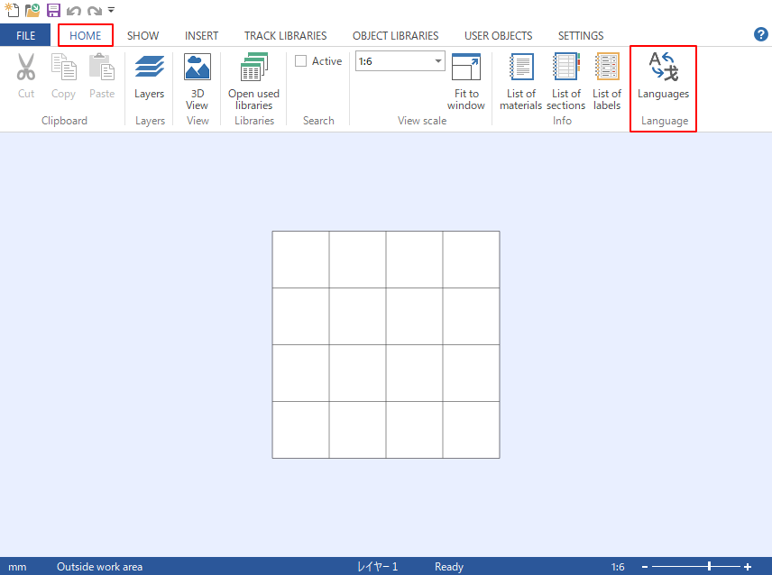Redo the last action
Screen dimensions: 772x575
pos(95,10)
